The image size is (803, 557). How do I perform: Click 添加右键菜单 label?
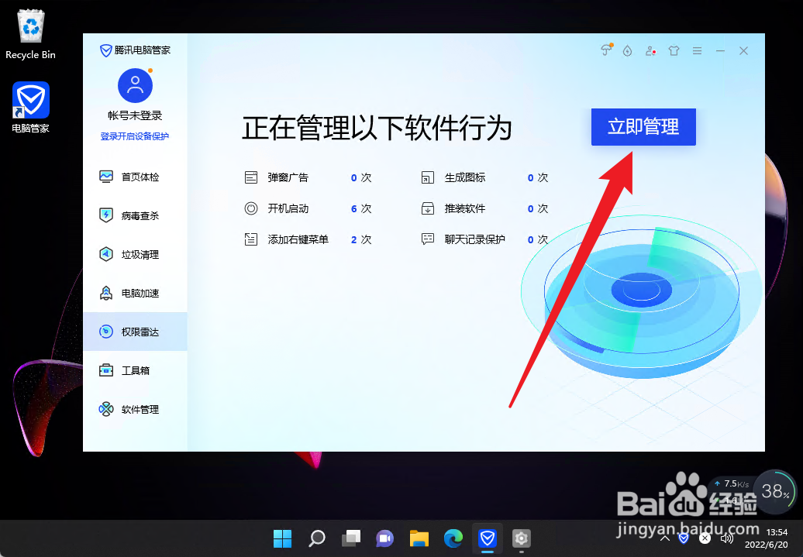tap(298, 239)
